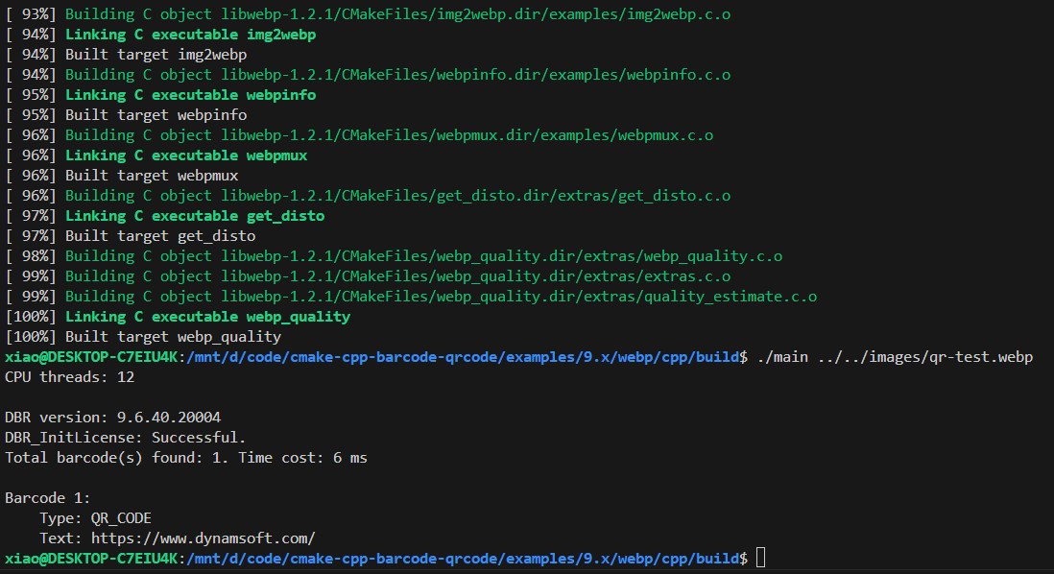Click the cursor block at the final prompt
This screenshot has width=1054, height=574.
point(761,558)
